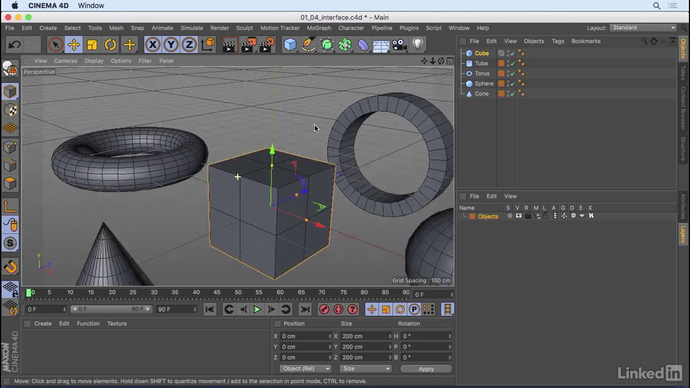Image resolution: width=690 pixels, height=388 pixels.
Task: Open the MoGraph menu
Action: tap(319, 28)
